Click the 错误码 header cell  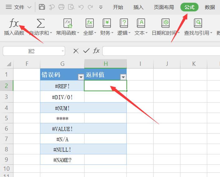pyautogui.click(x=62, y=74)
